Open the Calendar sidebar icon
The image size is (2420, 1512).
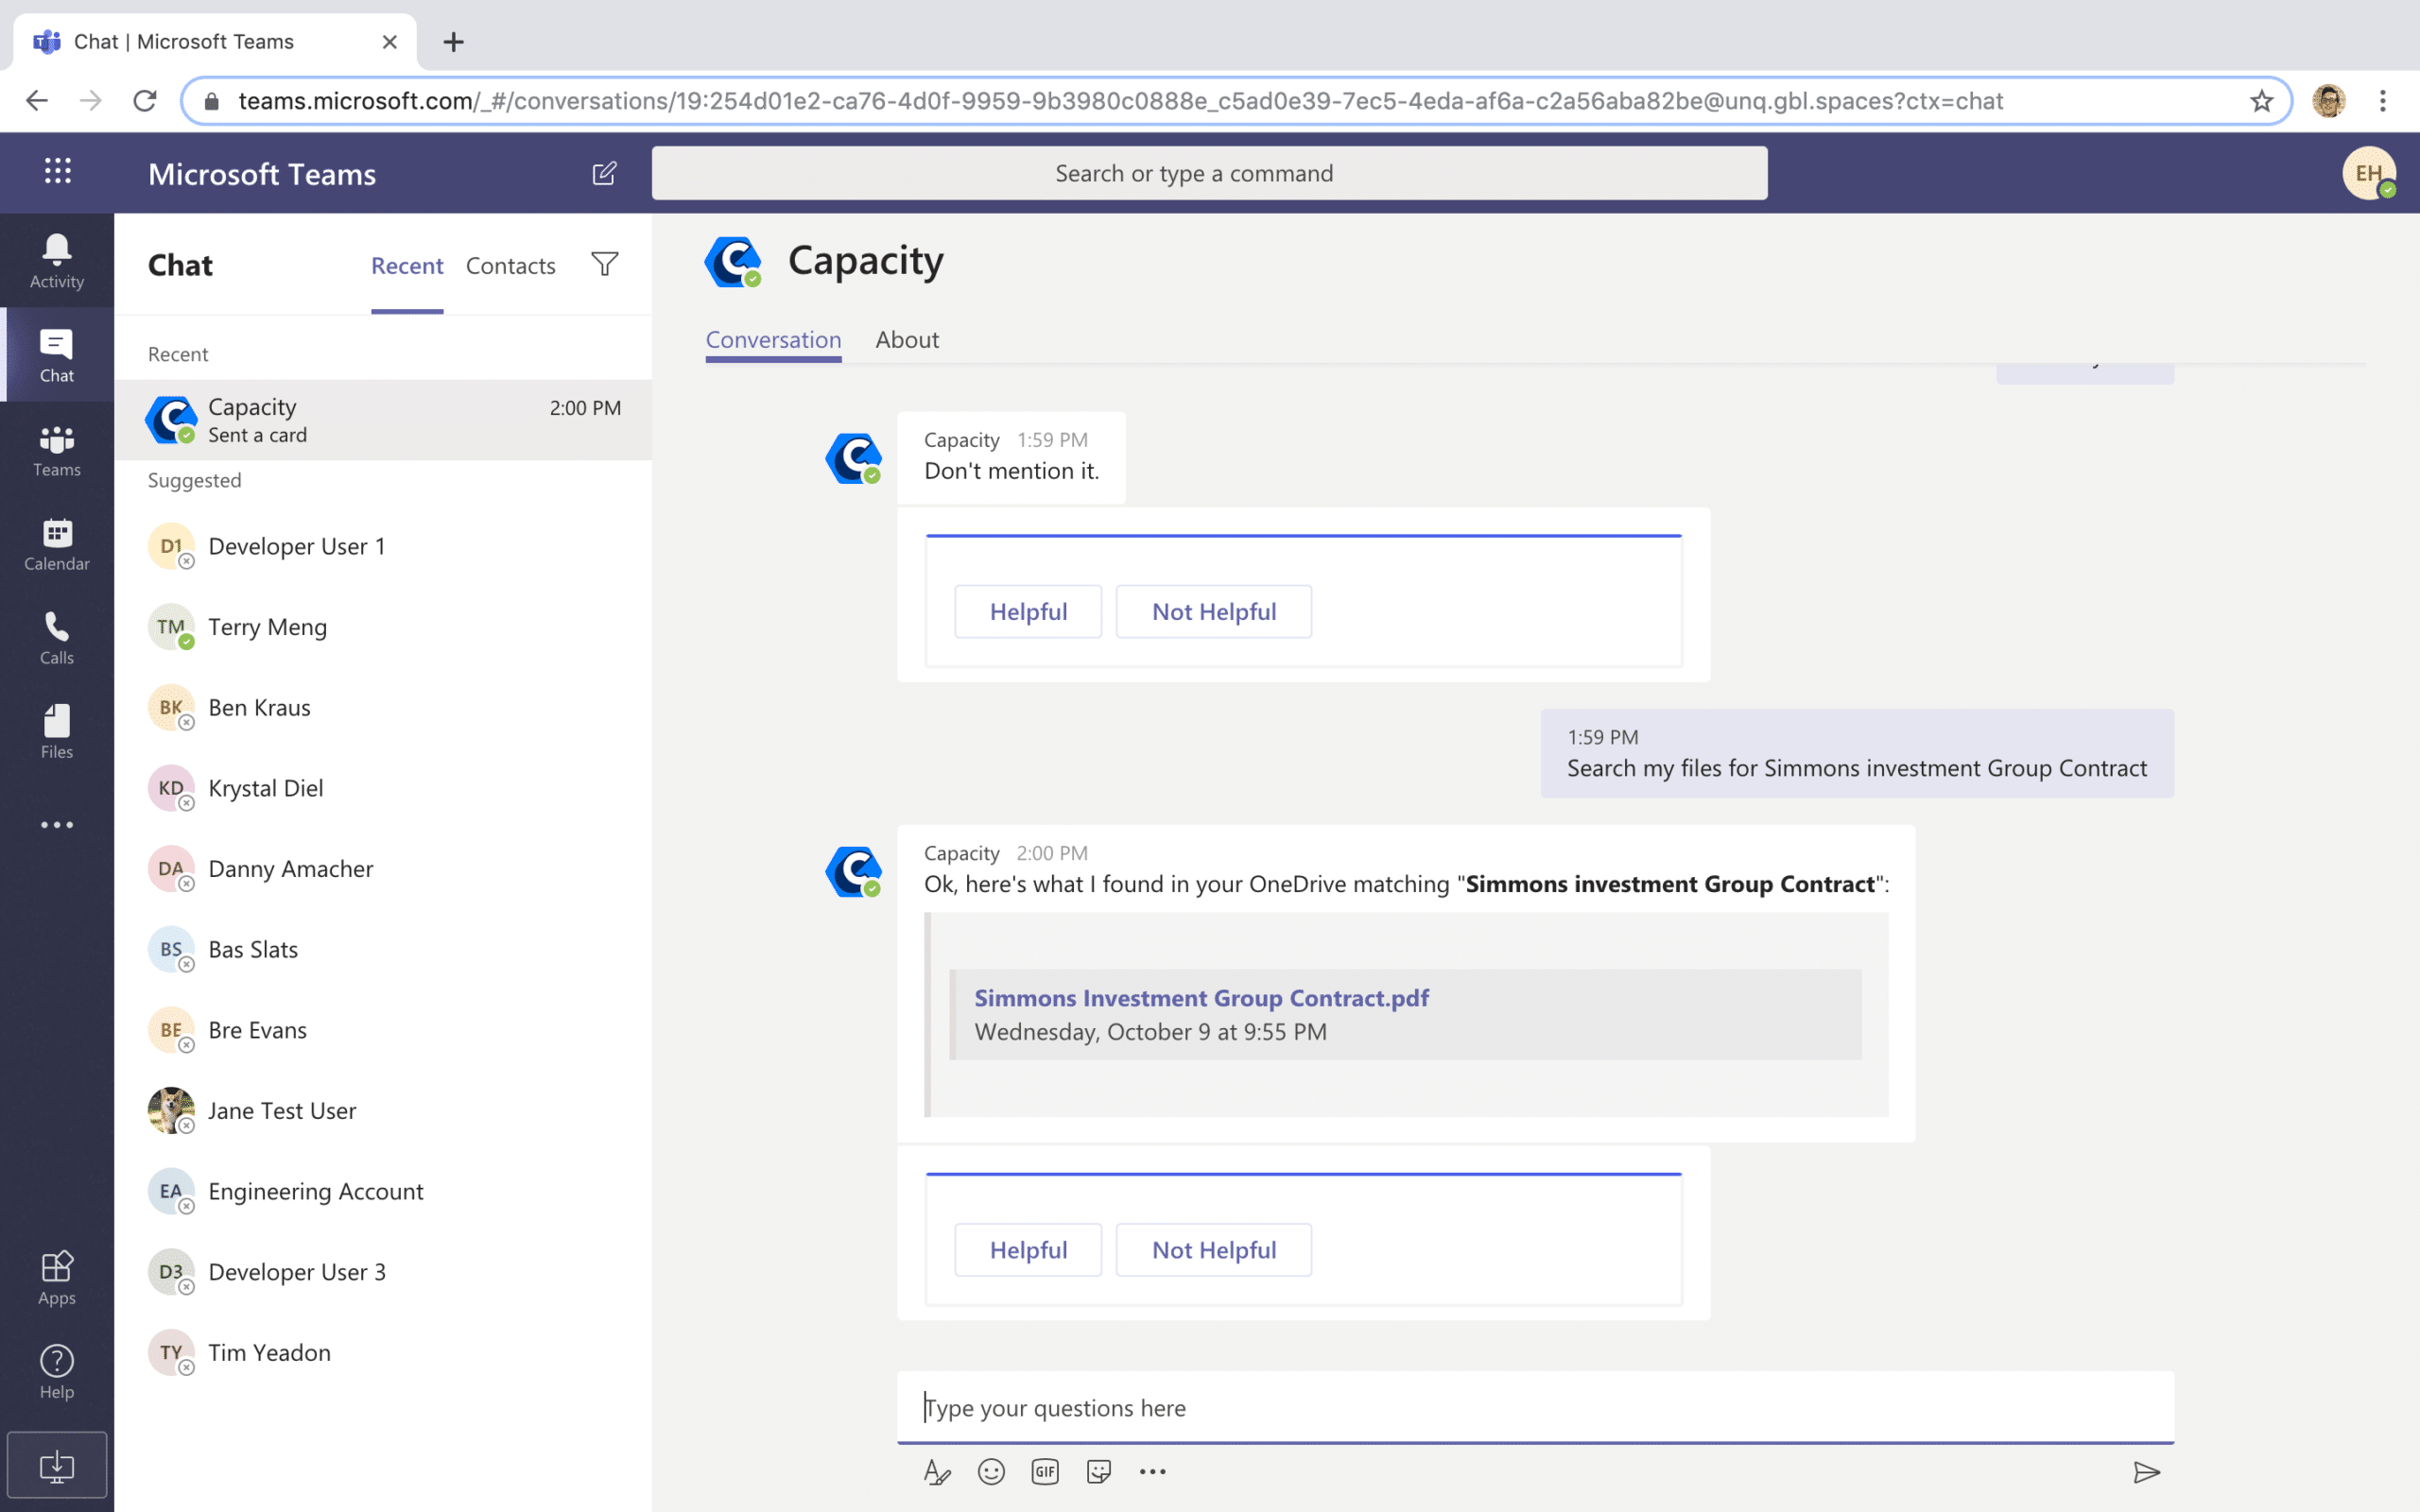point(56,544)
